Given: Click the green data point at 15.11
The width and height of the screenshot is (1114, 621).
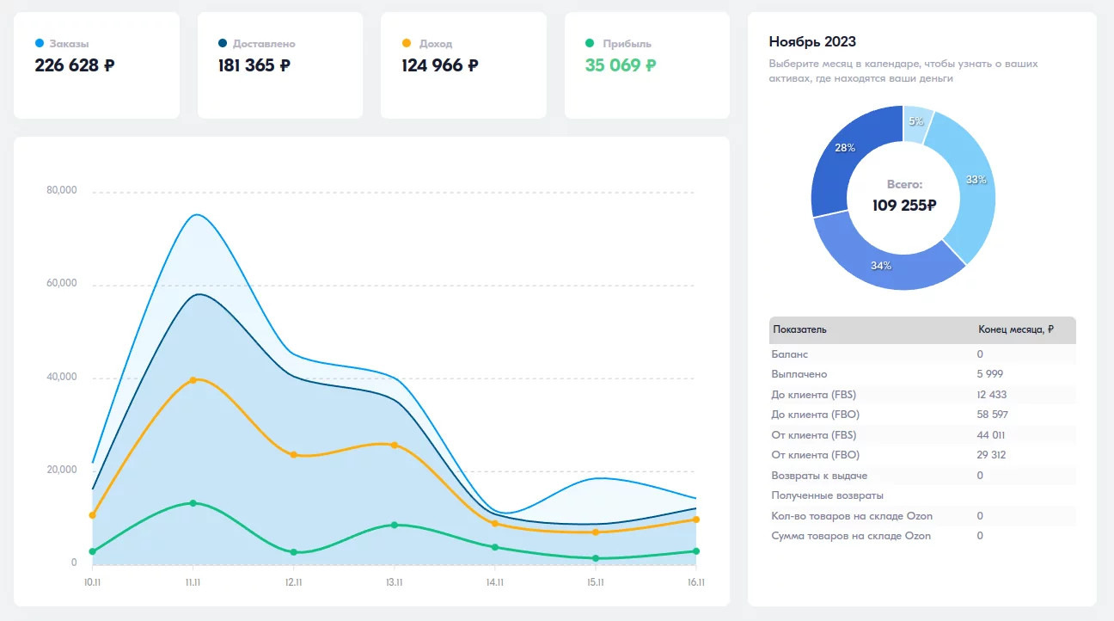Looking at the screenshot, I should (595, 558).
